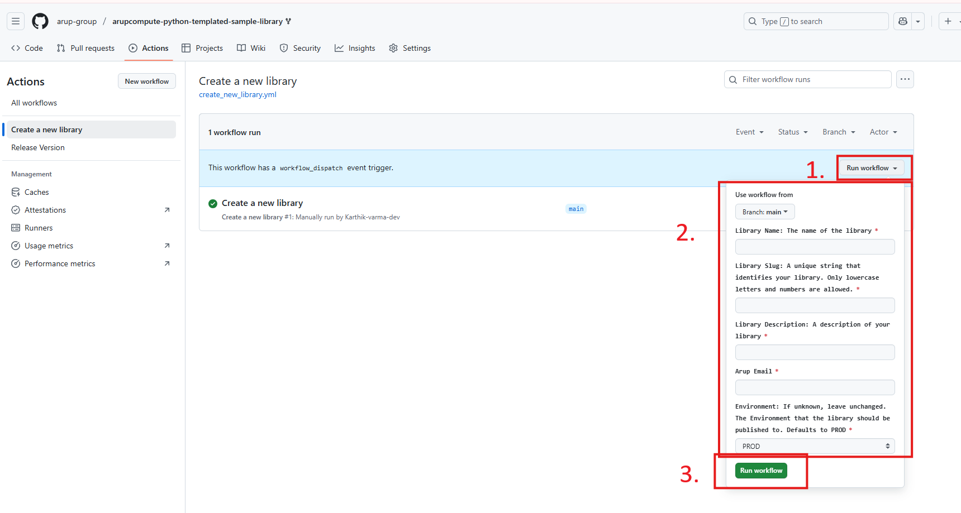
Task: Expand the Actor filter dropdown
Action: pos(883,132)
